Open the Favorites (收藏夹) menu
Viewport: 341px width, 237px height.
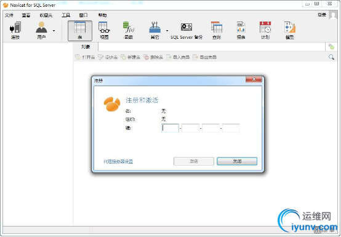point(46,15)
